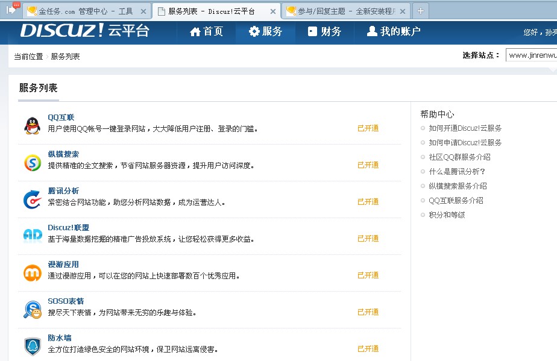Click the wallet icon beside 财务
This screenshot has width=557, height=361.
[x=312, y=31]
